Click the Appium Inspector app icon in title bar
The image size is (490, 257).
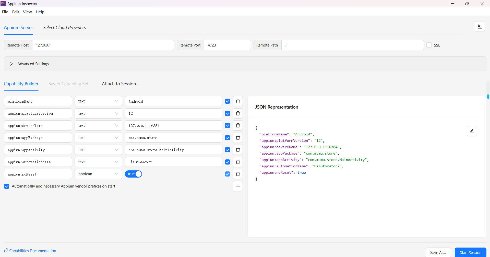[x=3, y=4]
